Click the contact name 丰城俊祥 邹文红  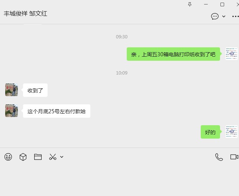pos(25,13)
